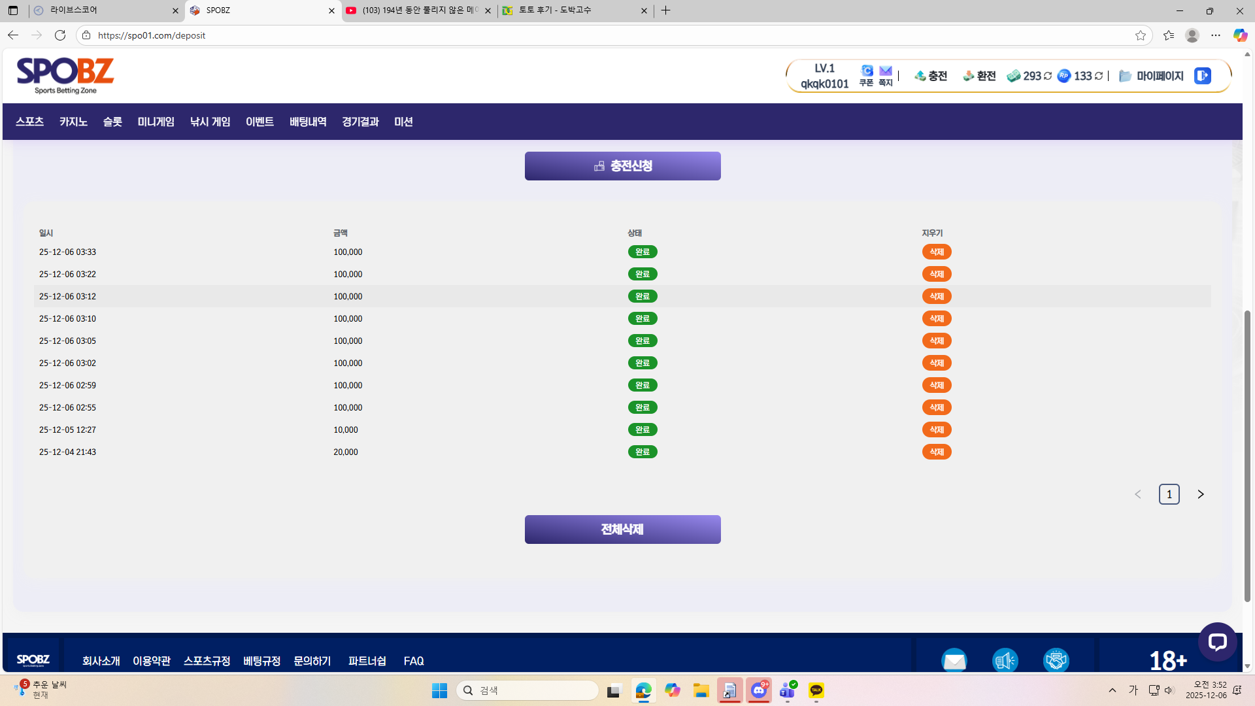1255x706 pixels.
Task: Open KakaoTalk from the taskbar
Action: tap(816, 690)
